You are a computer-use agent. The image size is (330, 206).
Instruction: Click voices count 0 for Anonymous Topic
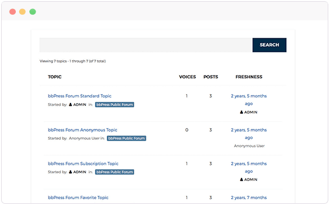187,130
